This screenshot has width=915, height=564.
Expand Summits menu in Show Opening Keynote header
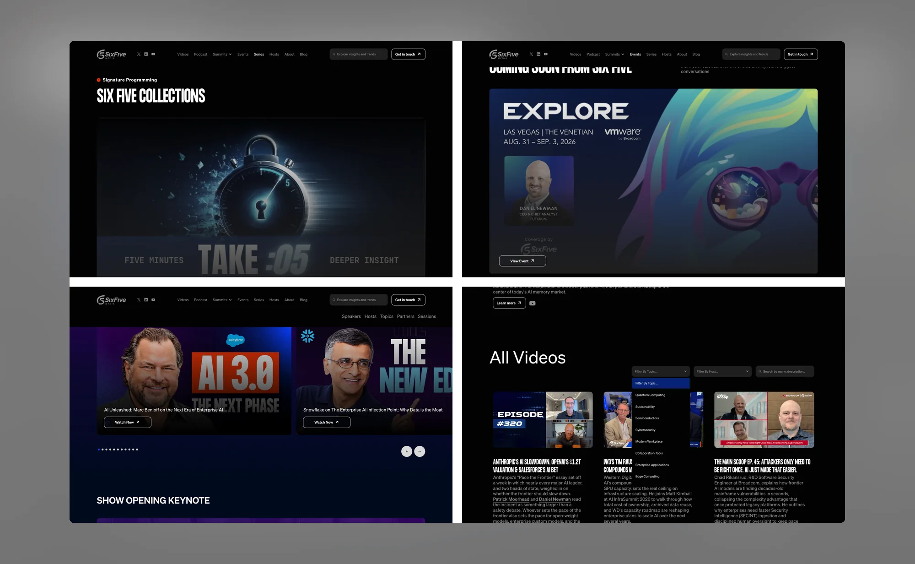[x=222, y=300]
